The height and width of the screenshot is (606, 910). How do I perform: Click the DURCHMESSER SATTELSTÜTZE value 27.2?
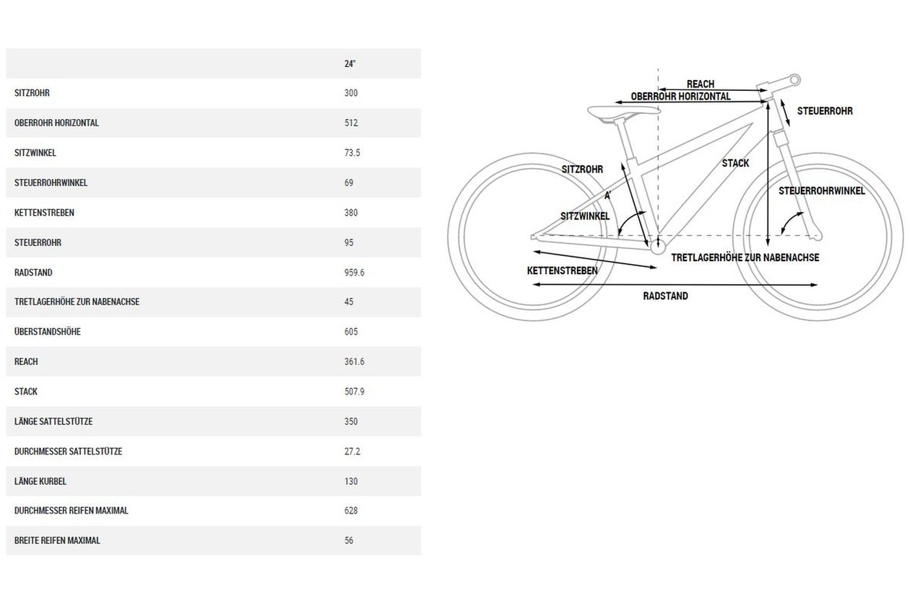point(352,452)
